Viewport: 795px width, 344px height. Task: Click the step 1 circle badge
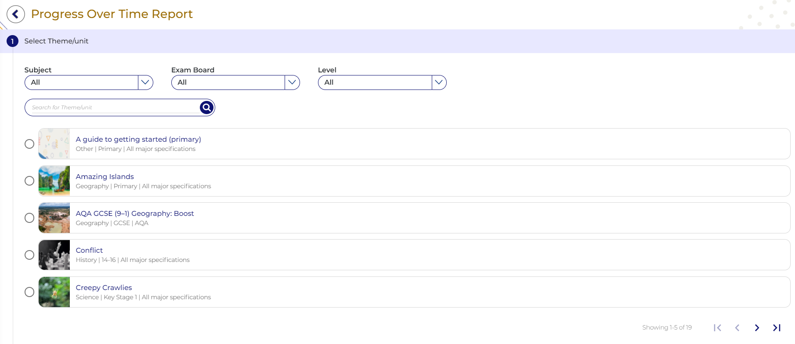(x=12, y=41)
